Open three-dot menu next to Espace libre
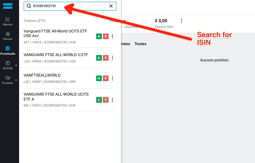 click(181, 21)
